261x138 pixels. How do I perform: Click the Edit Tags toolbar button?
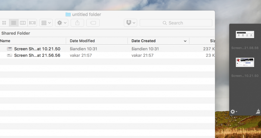(93, 23)
